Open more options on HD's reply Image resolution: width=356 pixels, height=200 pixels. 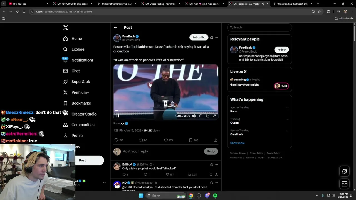click(x=217, y=183)
